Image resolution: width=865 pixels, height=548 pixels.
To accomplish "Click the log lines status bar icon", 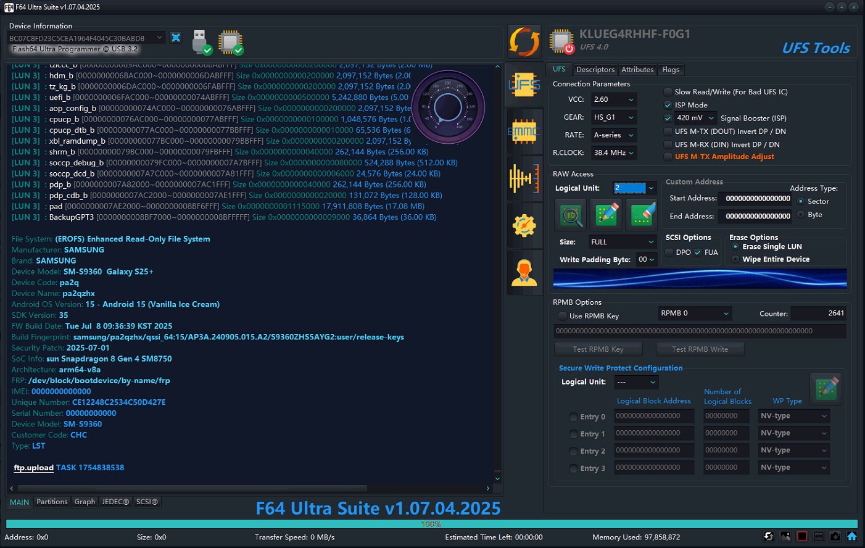I will 819,536.
